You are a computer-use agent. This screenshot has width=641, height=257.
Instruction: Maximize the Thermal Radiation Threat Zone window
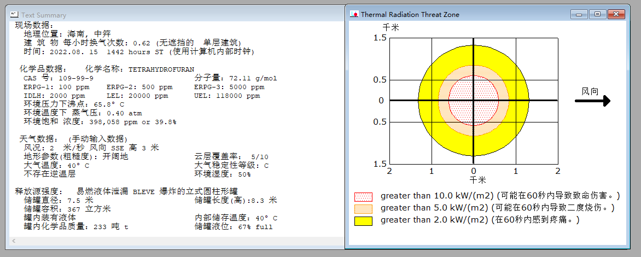(x=597, y=14)
